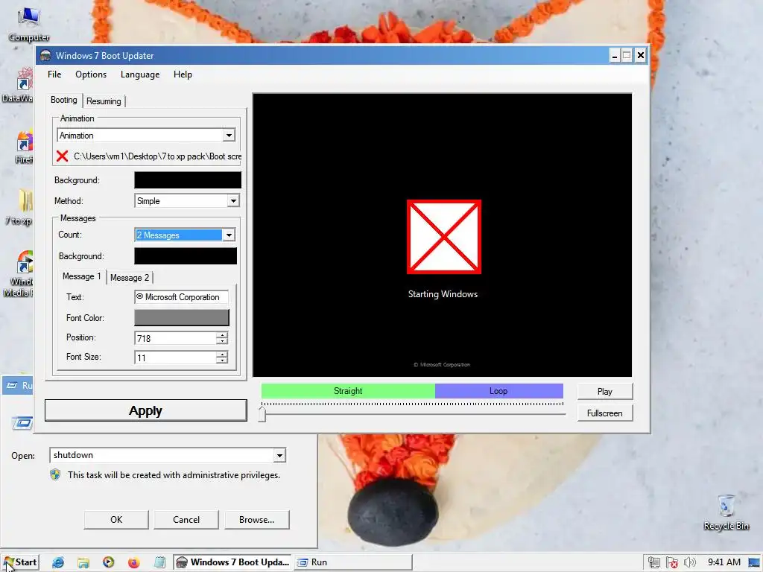Pick the main Background color swatch
The image size is (763, 572).
pos(188,180)
